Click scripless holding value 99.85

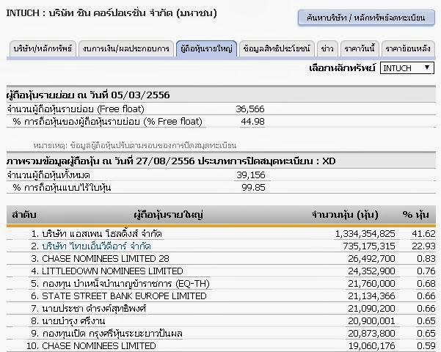click(253, 188)
